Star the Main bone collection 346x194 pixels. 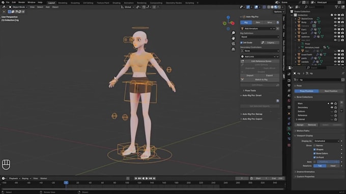pyautogui.click(x=336, y=103)
